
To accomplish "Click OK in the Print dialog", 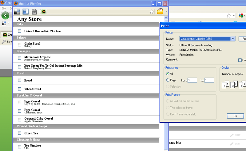I will (x=235, y=116).
